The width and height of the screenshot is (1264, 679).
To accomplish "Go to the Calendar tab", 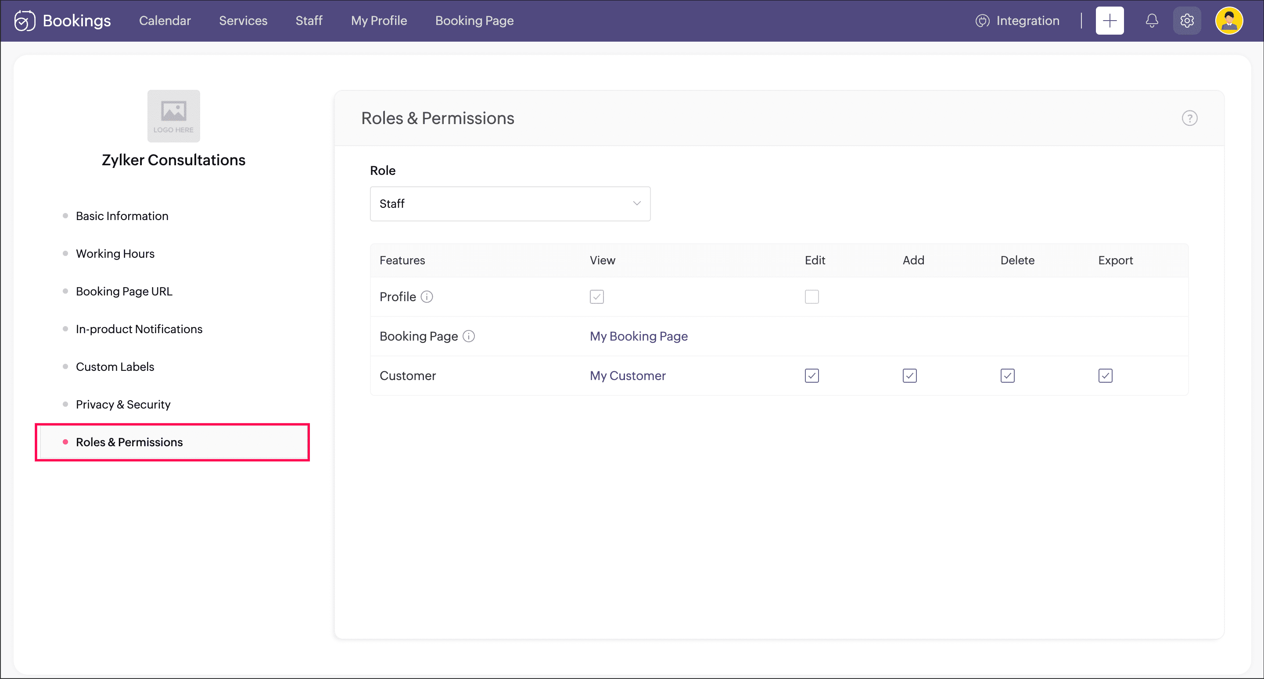I will coord(165,21).
